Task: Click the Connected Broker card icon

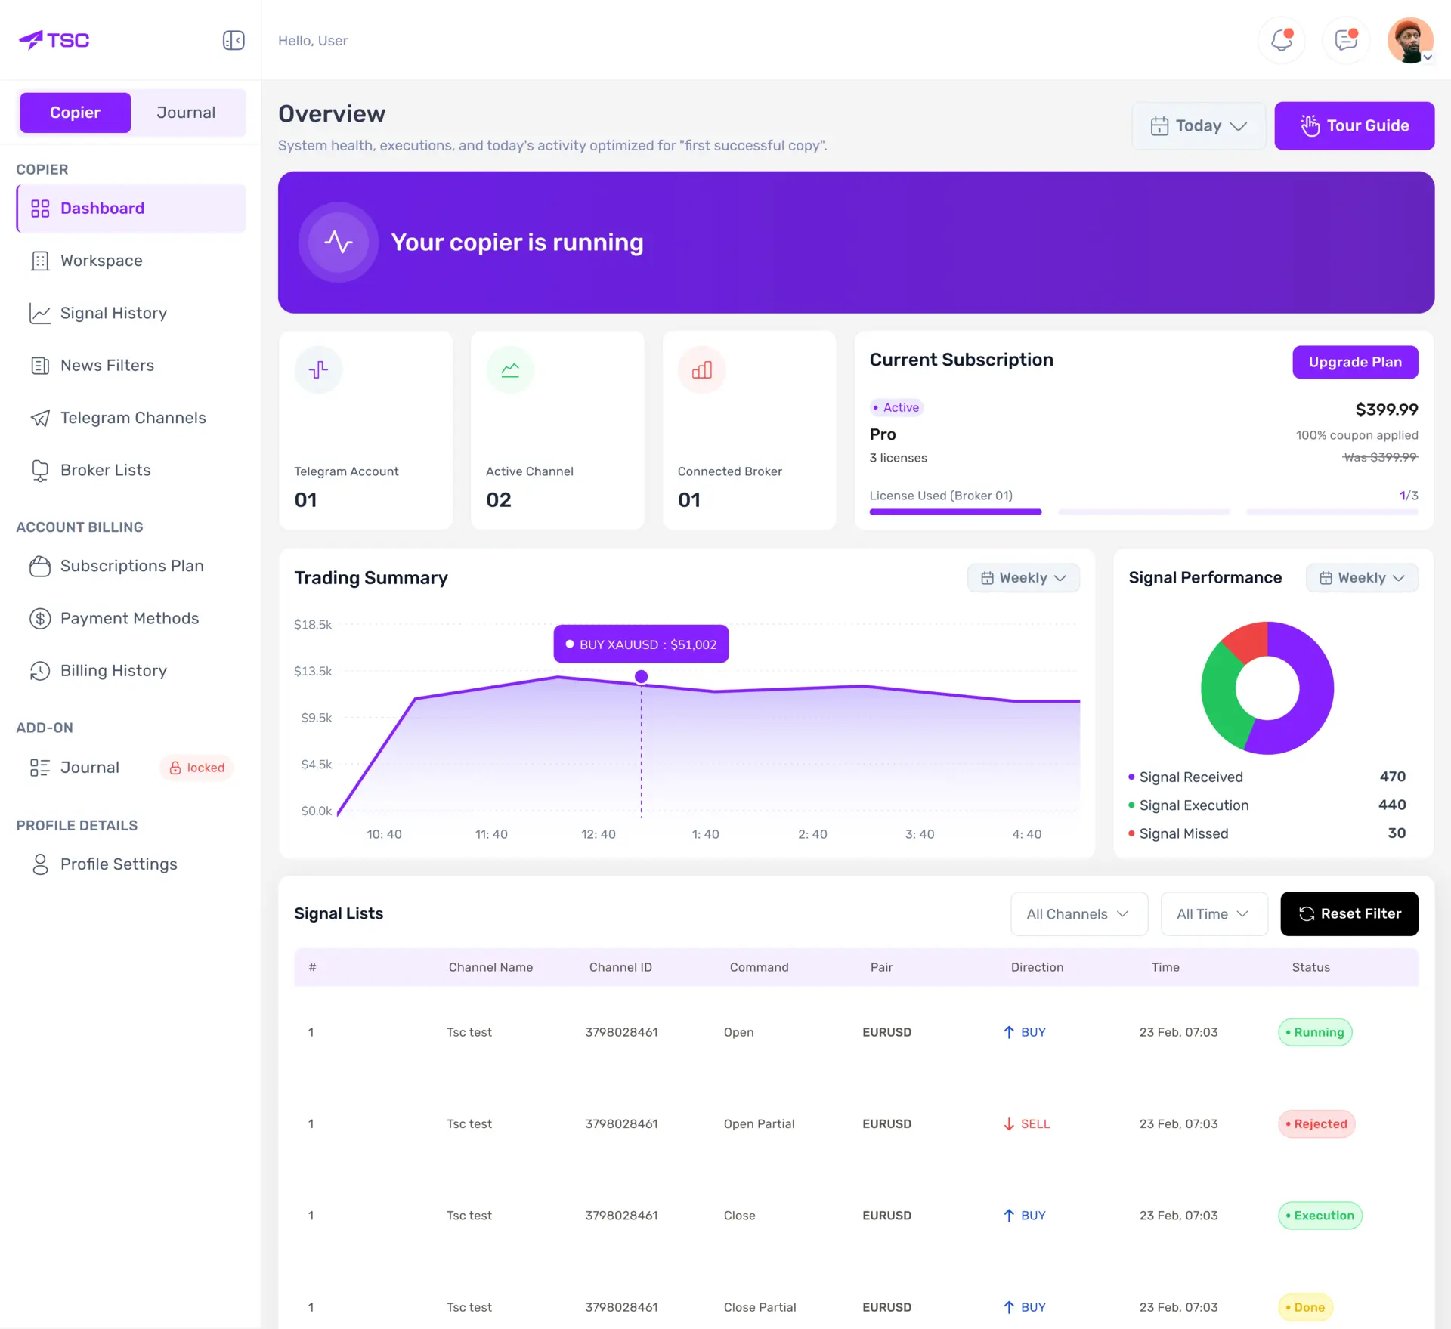Action: click(x=702, y=369)
